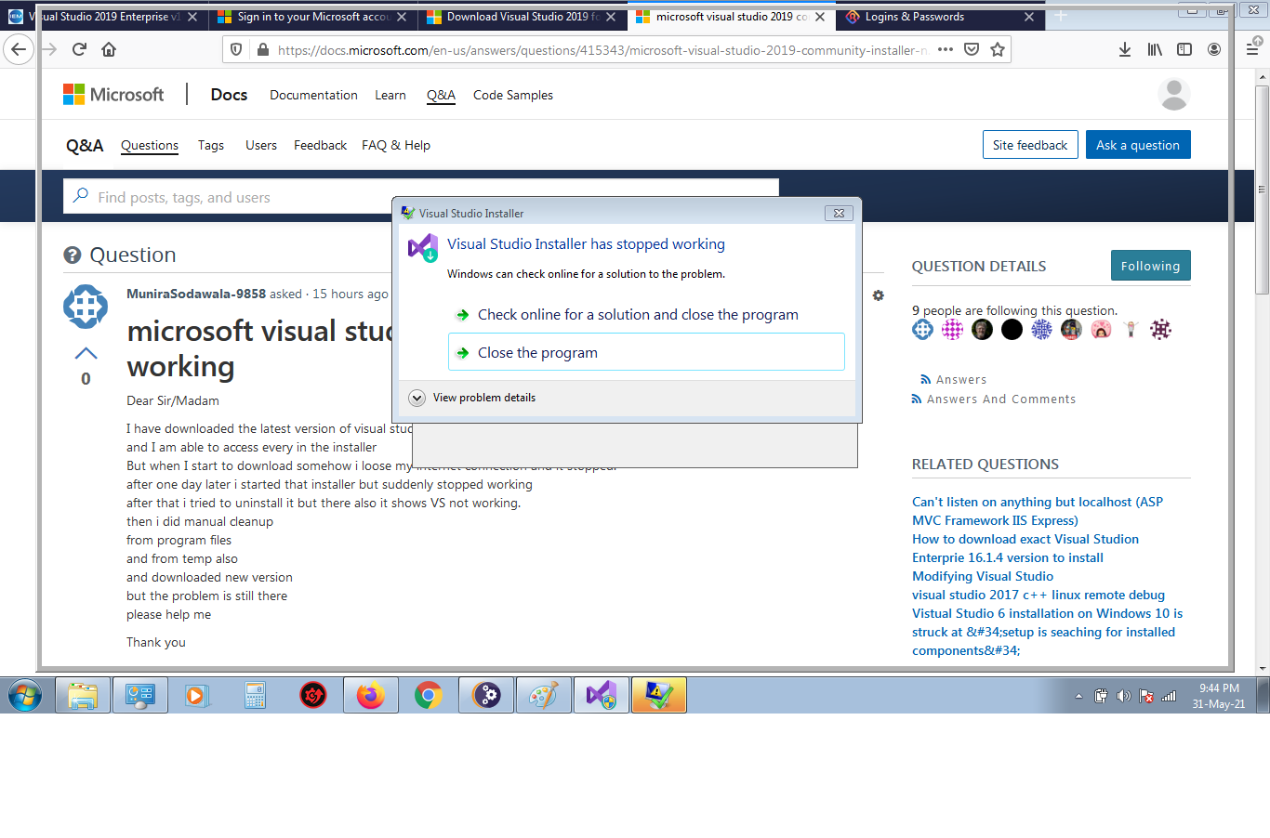Click Ask a question button

coord(1138,145)
